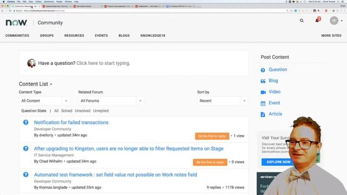Open Developer Community under Automated test framework post
The height and width of the screenshot is (195, 347).
pos(53,181)
